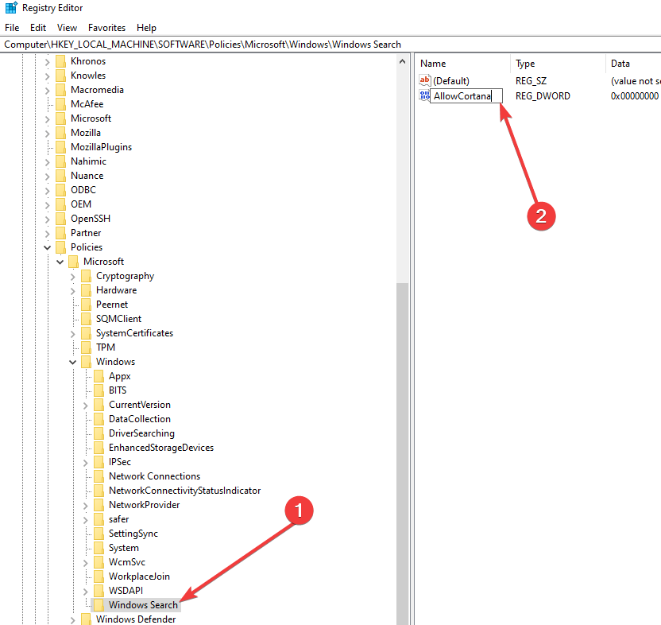Click the ODBC folder icon
This screenshot has height=625, width=661.
pyautogui.click(x=61, y=190)
